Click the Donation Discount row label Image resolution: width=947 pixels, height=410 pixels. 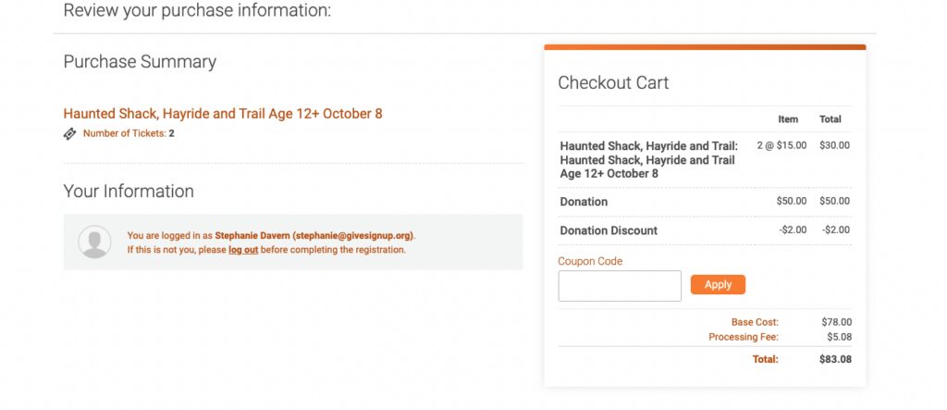609,230
